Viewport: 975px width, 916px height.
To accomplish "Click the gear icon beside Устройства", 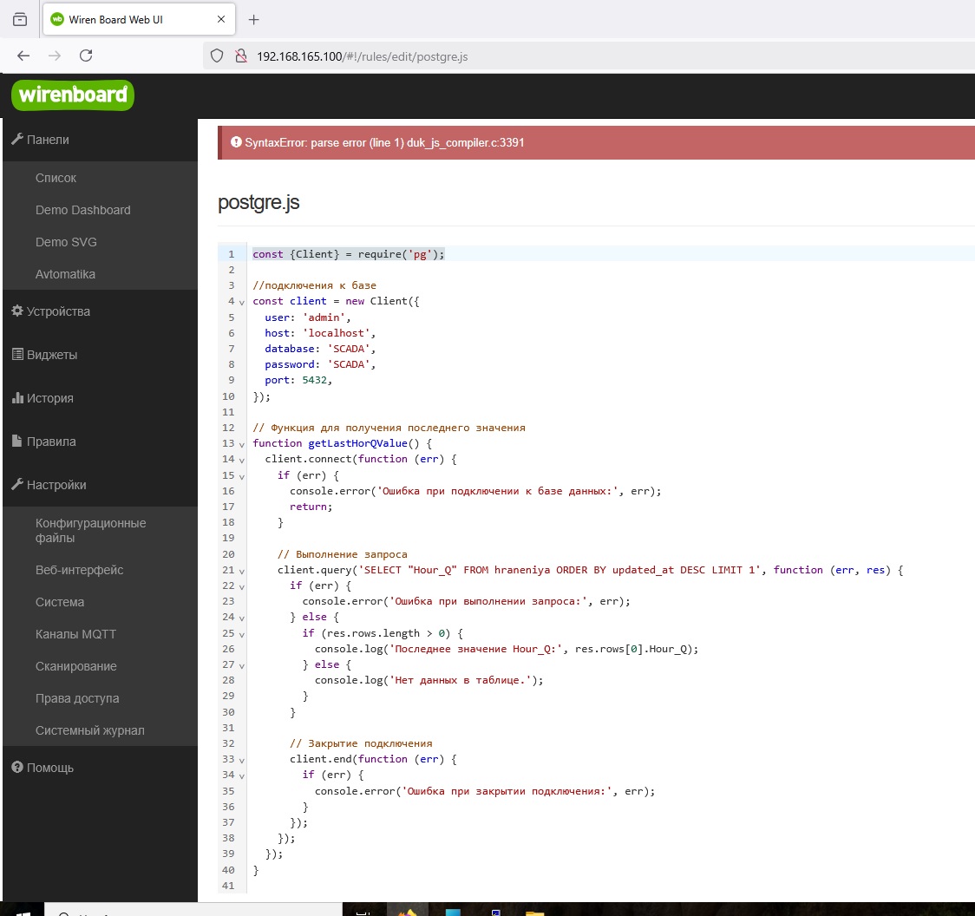I will [x=17, y=311].
